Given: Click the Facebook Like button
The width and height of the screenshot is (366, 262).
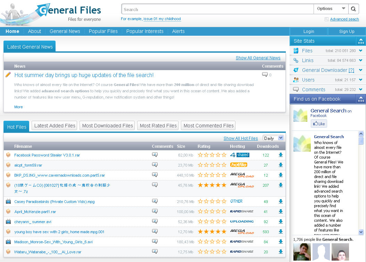Looking at the screenshot, I should point(319,124).
